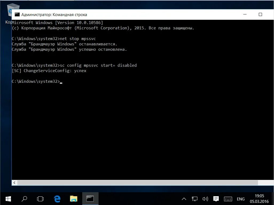Open the network status tray icon
The image size is (274, 205).
(194, 199)
